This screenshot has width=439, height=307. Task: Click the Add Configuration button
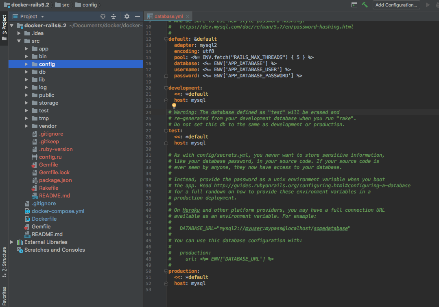[396, 5]
